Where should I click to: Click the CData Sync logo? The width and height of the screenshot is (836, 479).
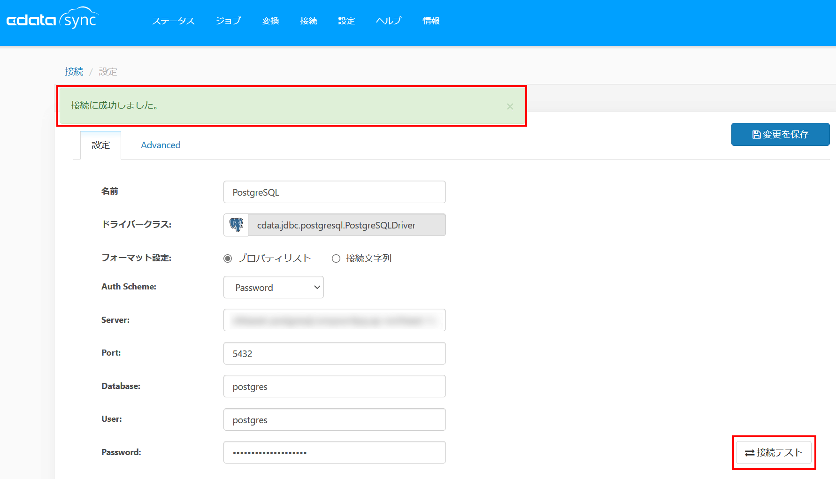pyautogui.click(x=53, y=18)
